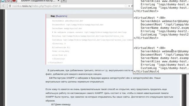Click code line starting 'CustomLog /opt/lampp/htdocs/xampp/mysite2.dev'
Viewport: 189px width, 106px height.
pyautogui.click(x=92, y=40)
